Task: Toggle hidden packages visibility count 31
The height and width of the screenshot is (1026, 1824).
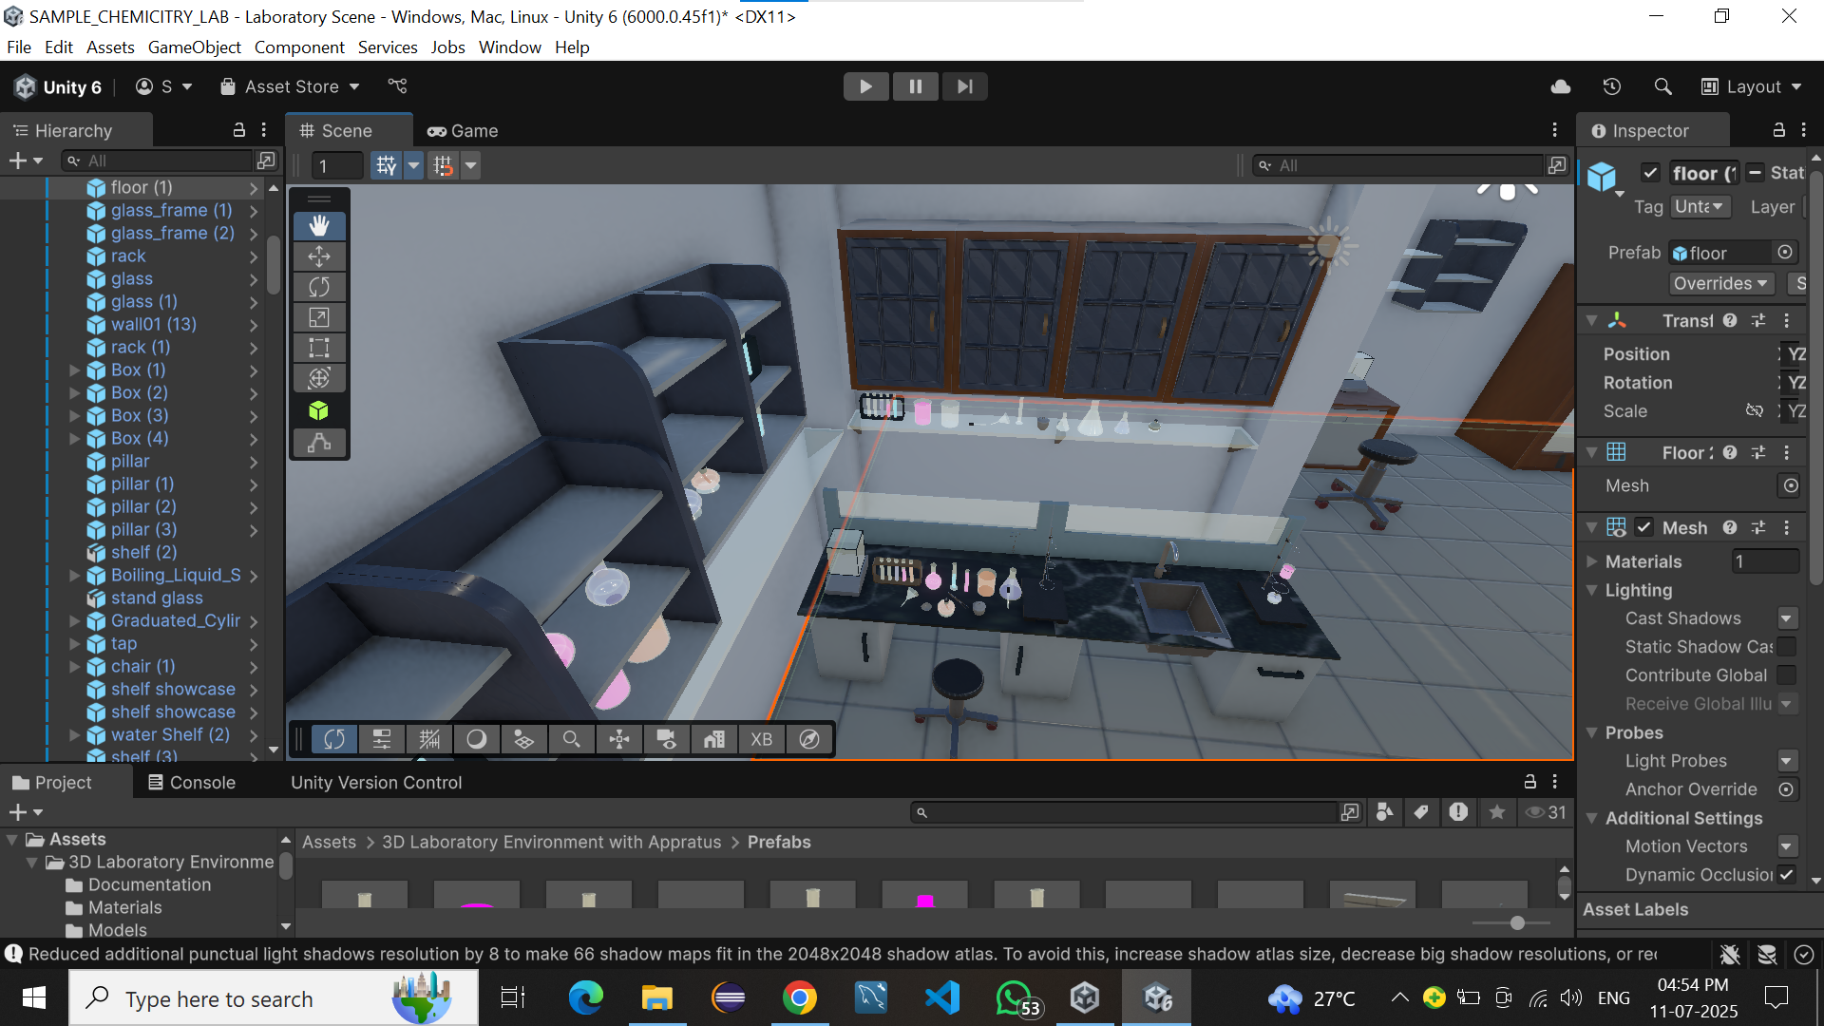Action: click(x=1546, y=812)
